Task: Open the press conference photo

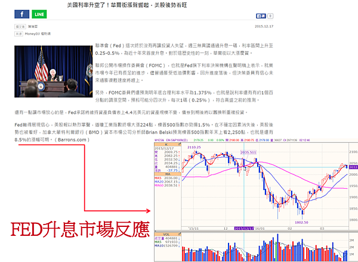Action: click(54, 71)
